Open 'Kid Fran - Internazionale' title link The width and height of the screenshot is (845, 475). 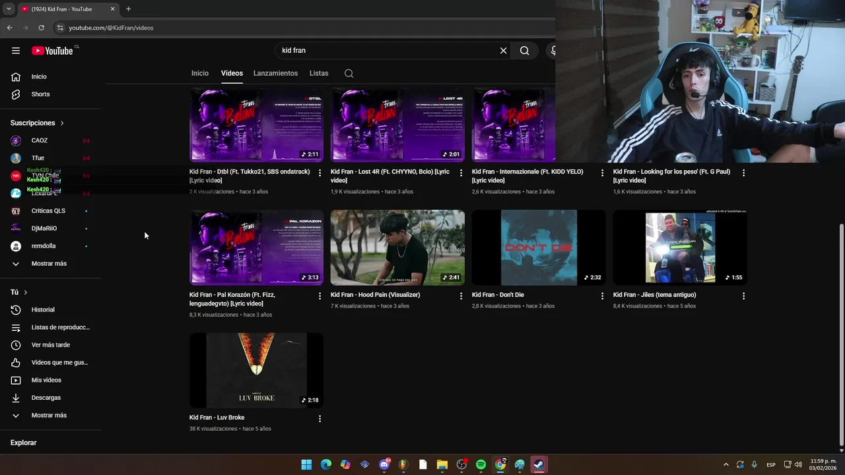pyautogui.click(x=527, y=176)
